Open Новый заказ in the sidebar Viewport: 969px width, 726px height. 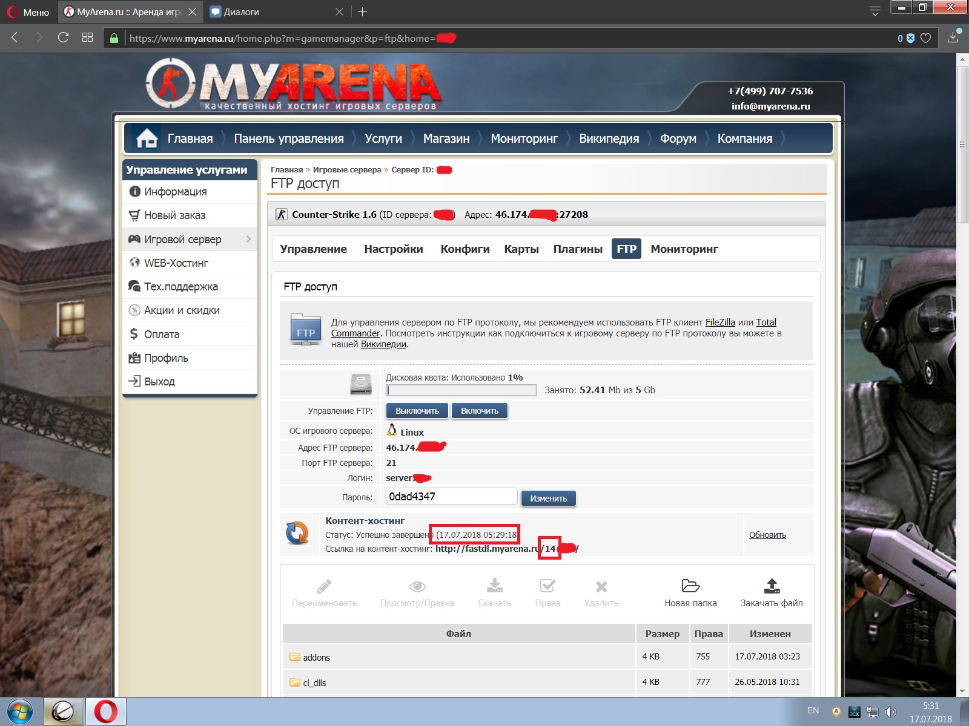tap(190, 215)
